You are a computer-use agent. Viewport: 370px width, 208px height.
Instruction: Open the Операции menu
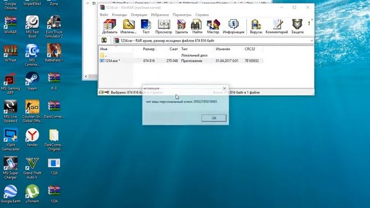point(139,14)
